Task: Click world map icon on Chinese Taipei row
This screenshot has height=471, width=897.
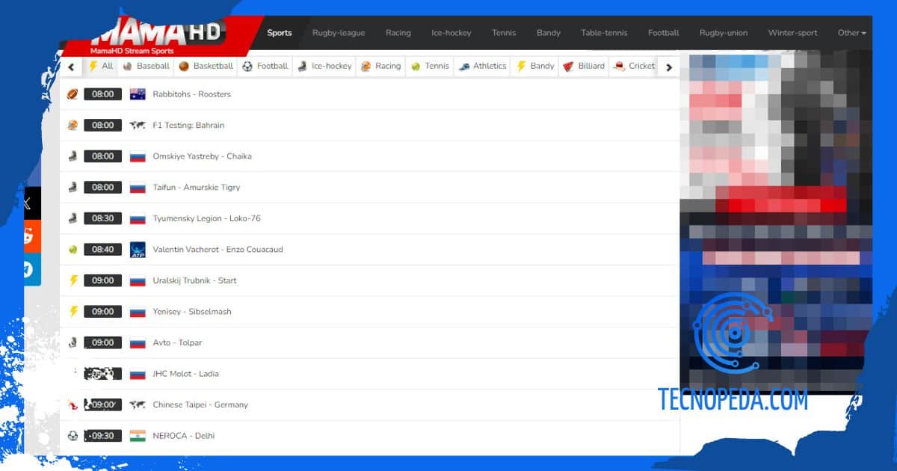Action: tap(137, 404)
